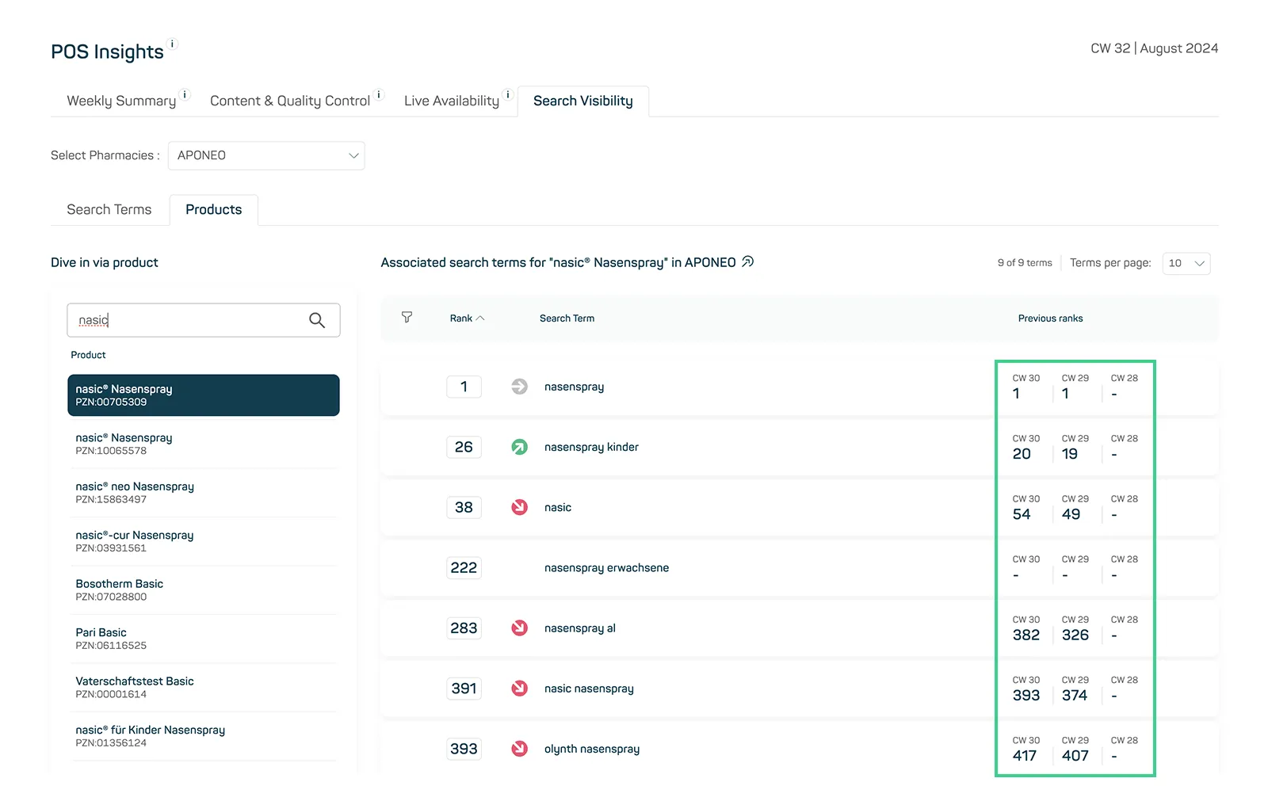Click the info icon beside Live Availability
The image size is (1268, 805).
click(x=508, y=94)
